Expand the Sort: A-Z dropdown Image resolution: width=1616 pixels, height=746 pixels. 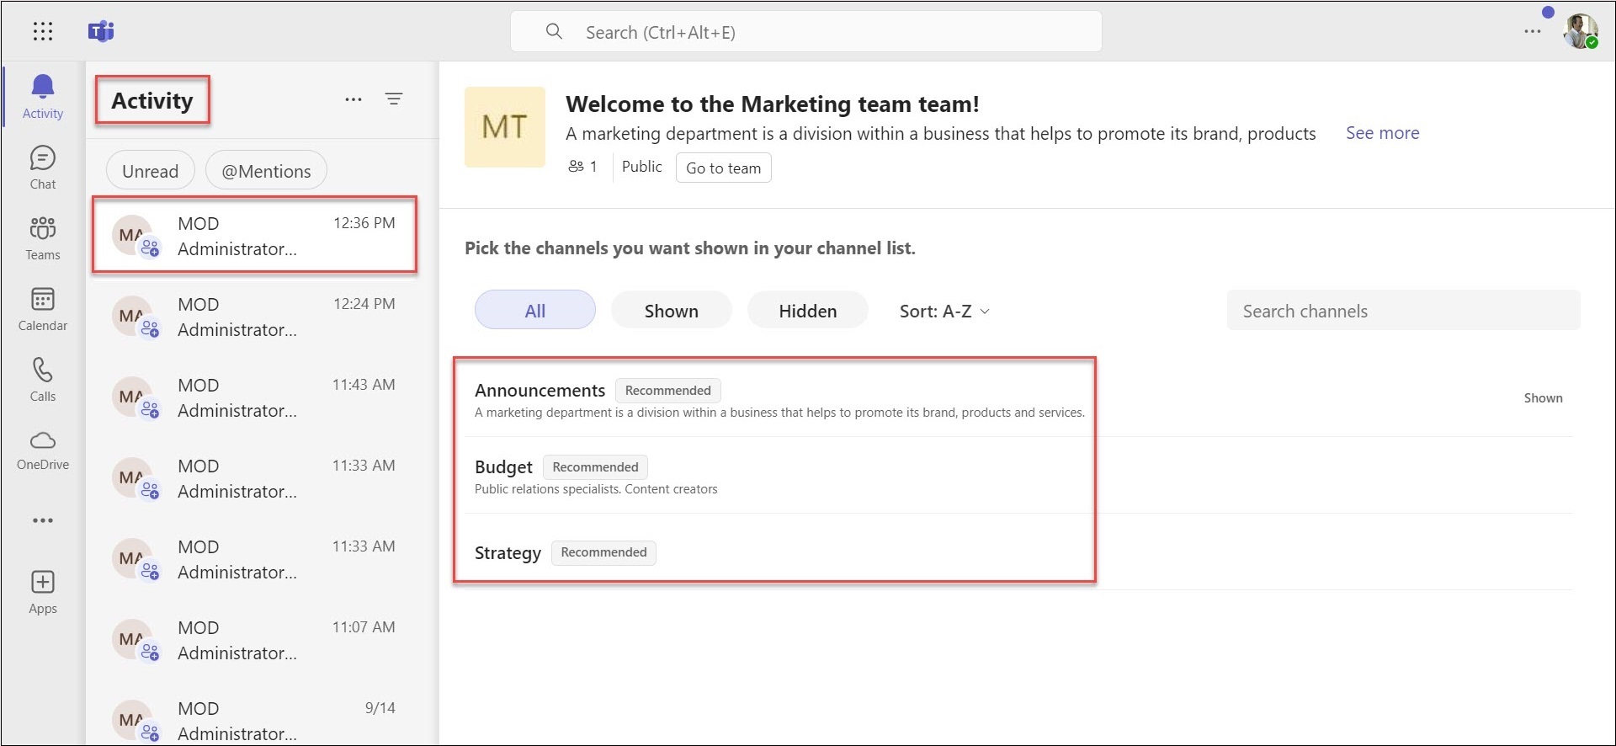[x=944, y=312]
